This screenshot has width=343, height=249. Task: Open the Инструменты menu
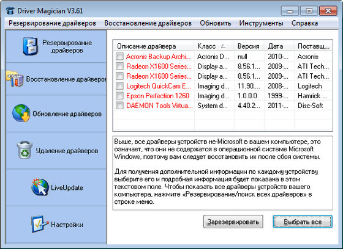tap(261, 23)
